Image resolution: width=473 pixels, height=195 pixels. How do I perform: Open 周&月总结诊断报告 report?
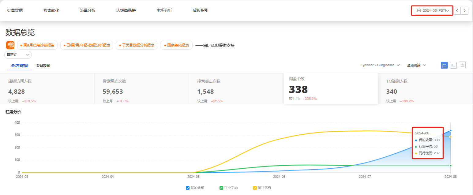click(x=37, y=45)
